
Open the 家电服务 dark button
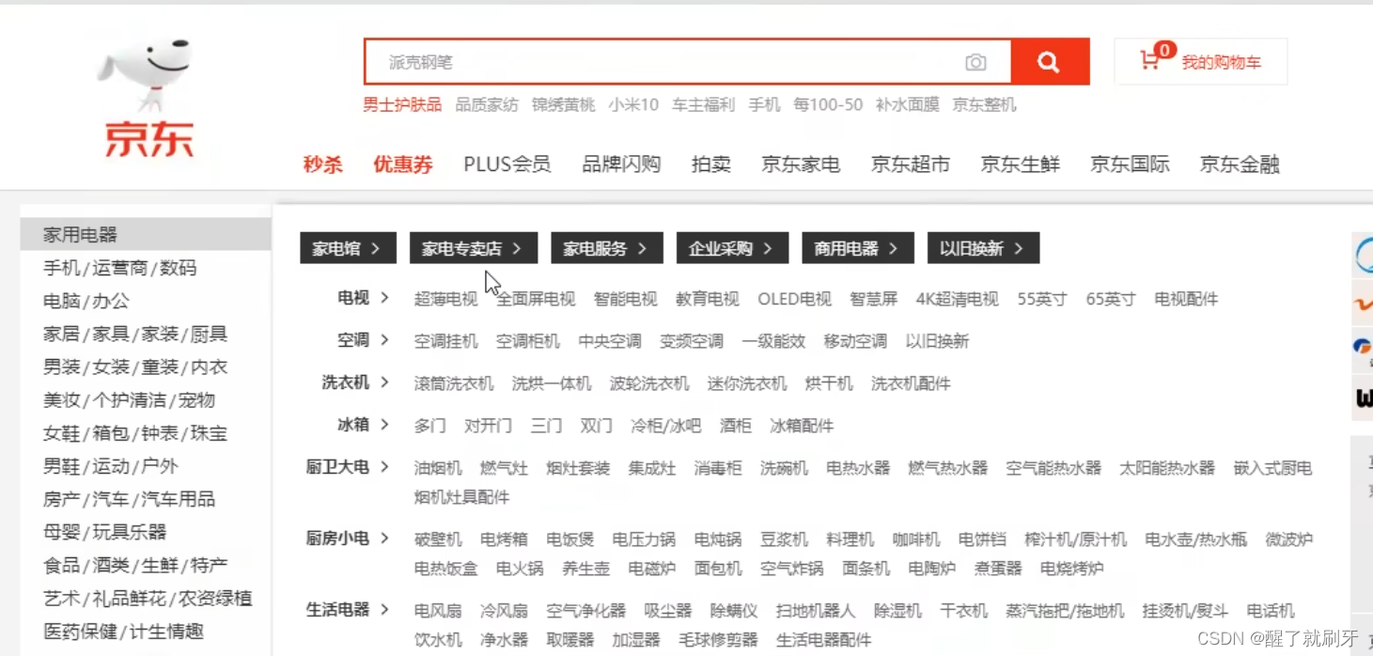tap(606, 248)
